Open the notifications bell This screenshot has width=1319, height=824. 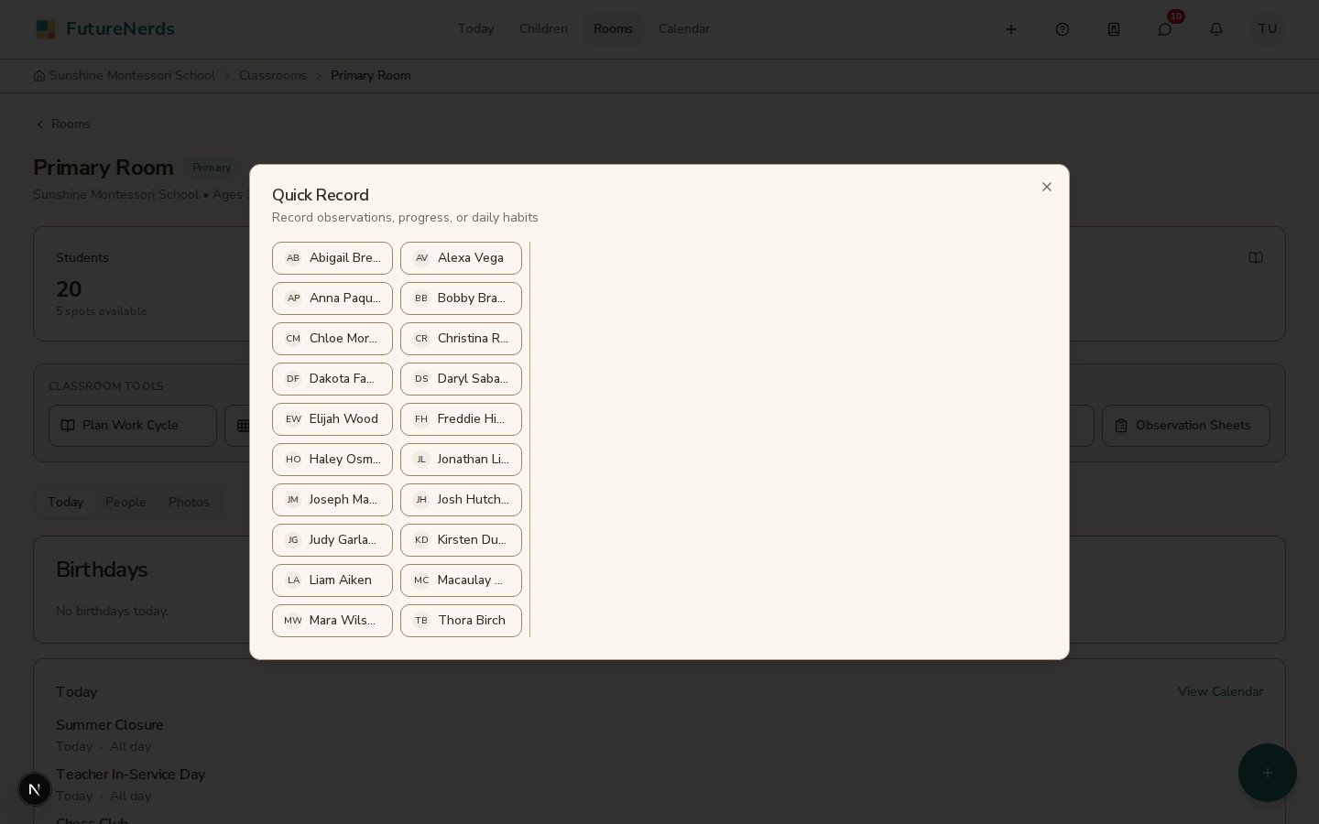point(1216,29)
